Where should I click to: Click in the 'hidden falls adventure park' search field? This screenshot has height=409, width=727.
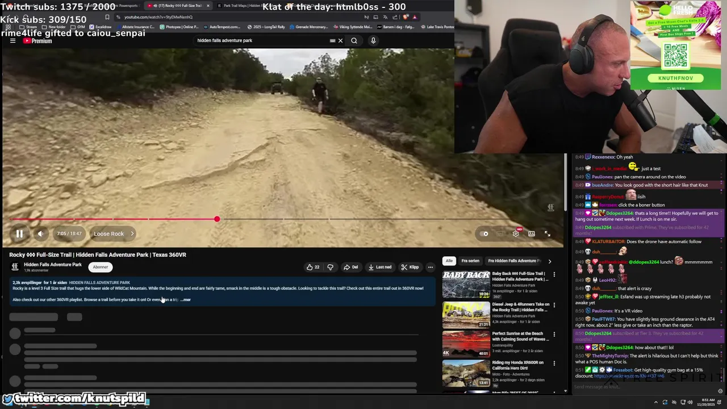261,40
